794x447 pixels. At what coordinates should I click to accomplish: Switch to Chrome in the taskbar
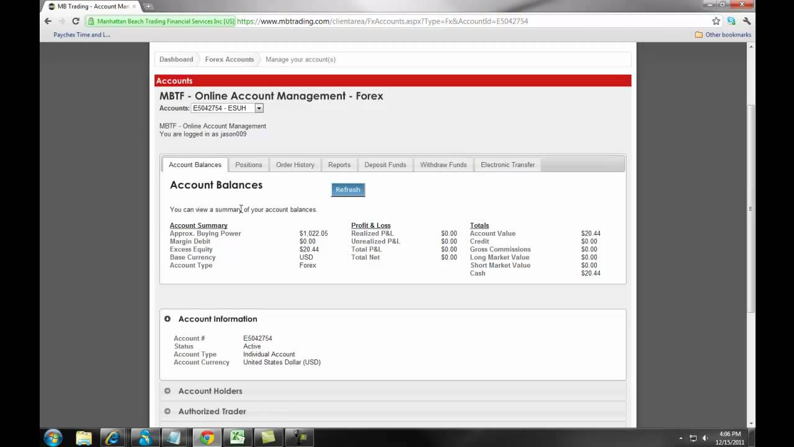pos(207,438)
